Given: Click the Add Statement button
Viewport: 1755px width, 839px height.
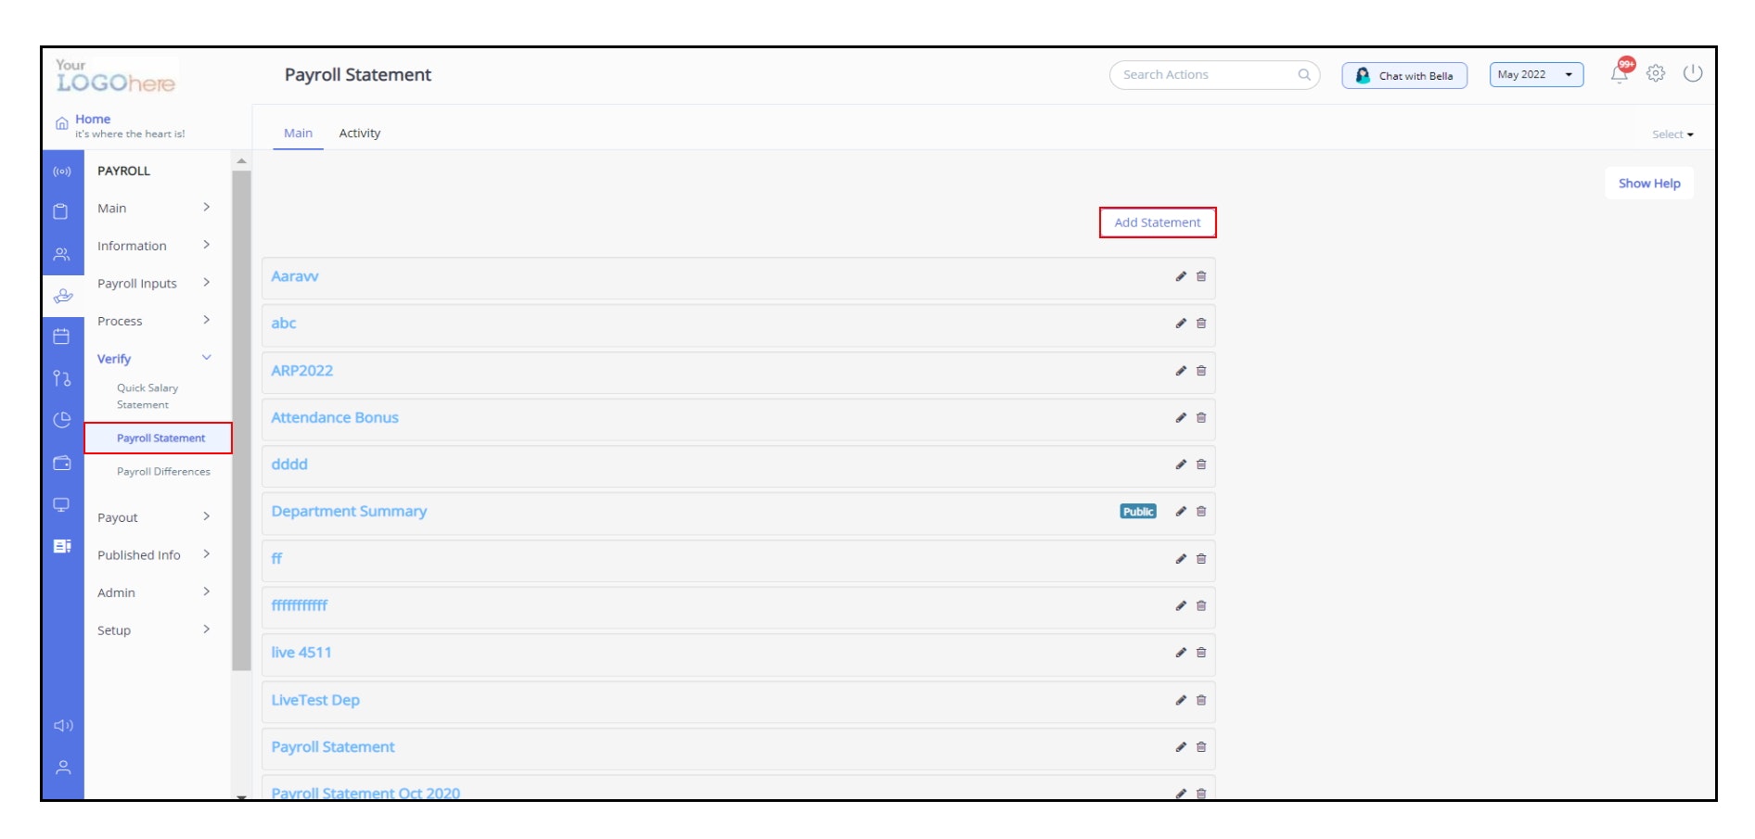Looking at the screenshot, I should pos(1157,222).
